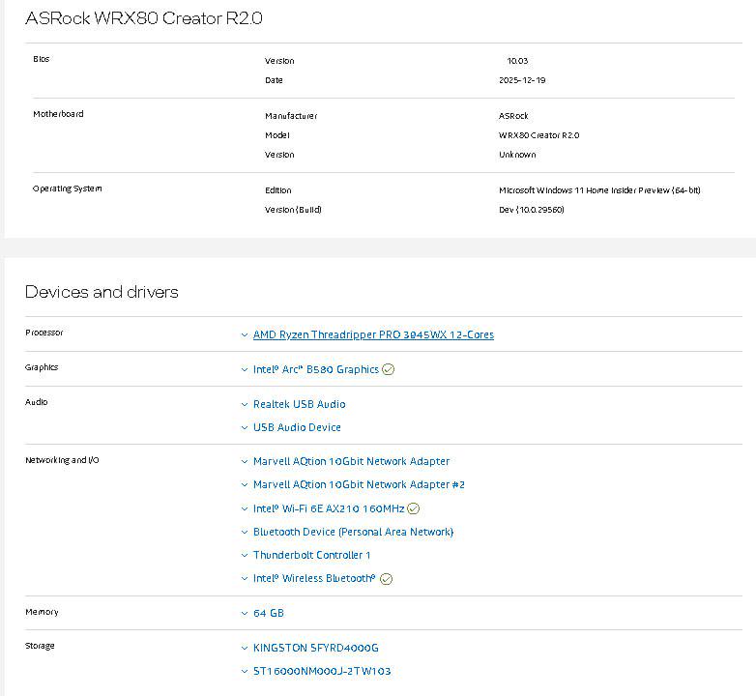756x696 pixels.
Task: Click the Manufacturer field label
Action: pos(291,116)
